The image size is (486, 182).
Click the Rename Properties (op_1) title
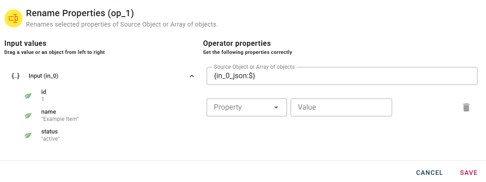(80, 13)
